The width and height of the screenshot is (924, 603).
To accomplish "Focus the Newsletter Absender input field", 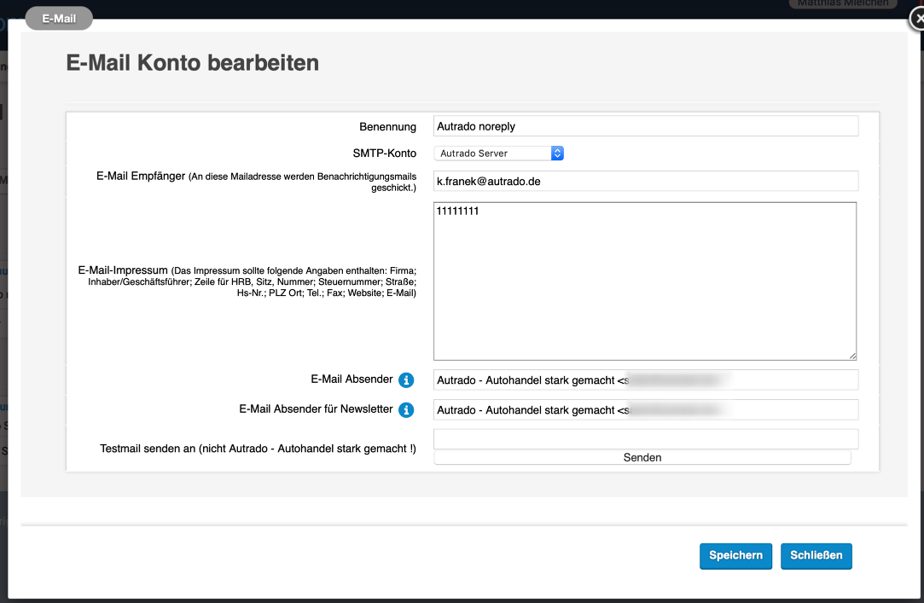I will pos(645,410).
